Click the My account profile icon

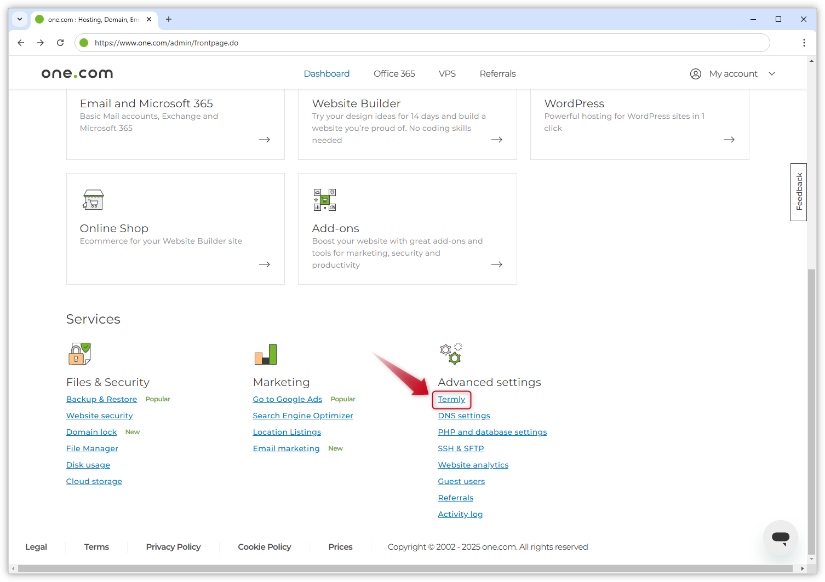point(695,73)
